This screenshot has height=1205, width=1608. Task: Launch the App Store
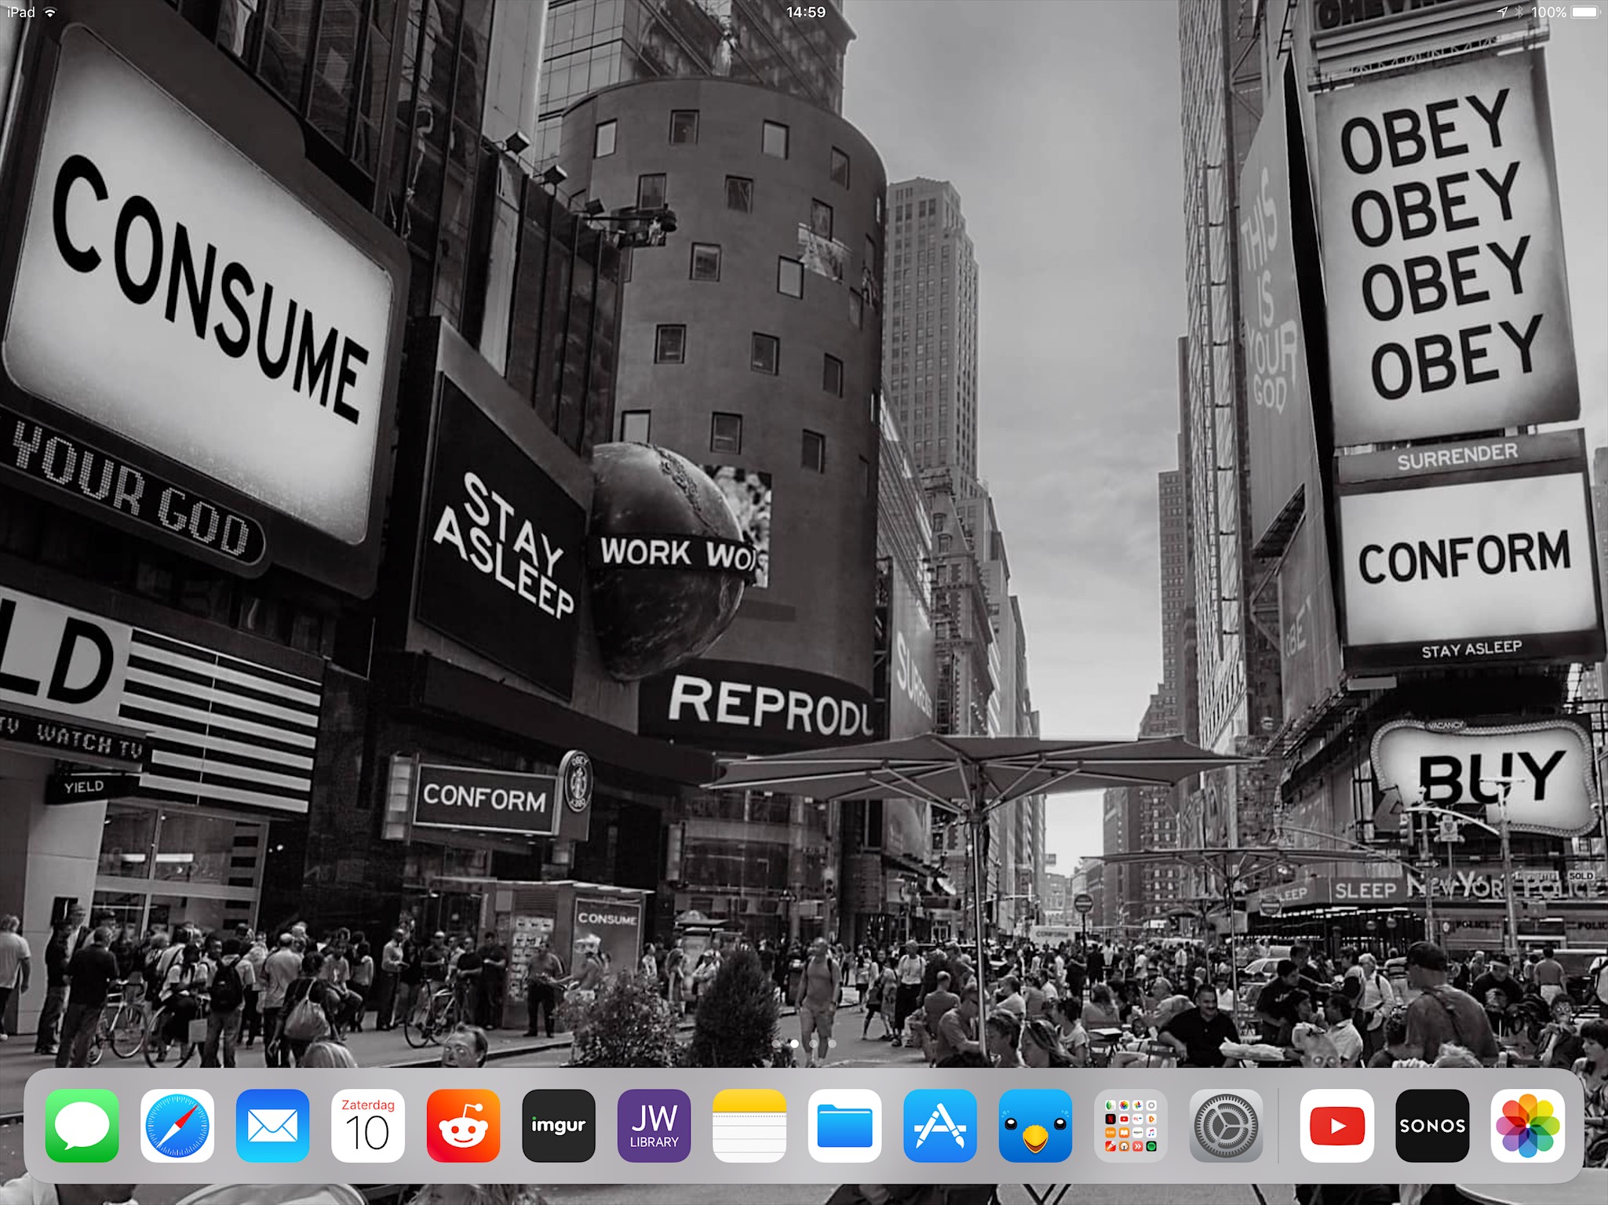coord(940,1125)
